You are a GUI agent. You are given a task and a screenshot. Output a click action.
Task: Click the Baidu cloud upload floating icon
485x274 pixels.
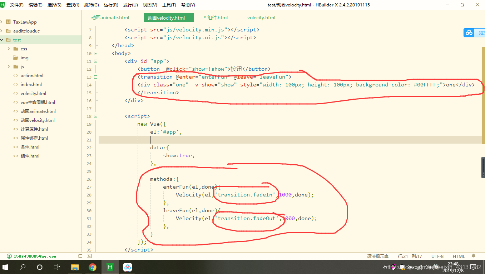(469, 33)
